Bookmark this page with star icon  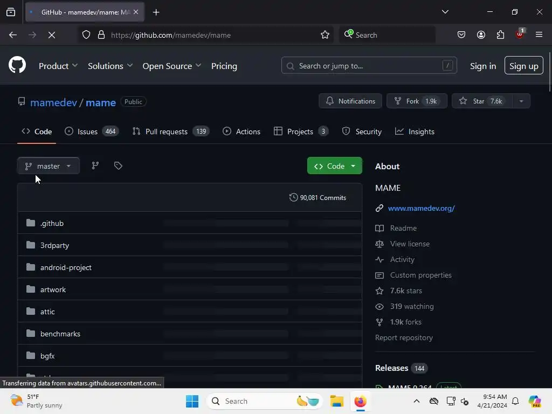325,35
